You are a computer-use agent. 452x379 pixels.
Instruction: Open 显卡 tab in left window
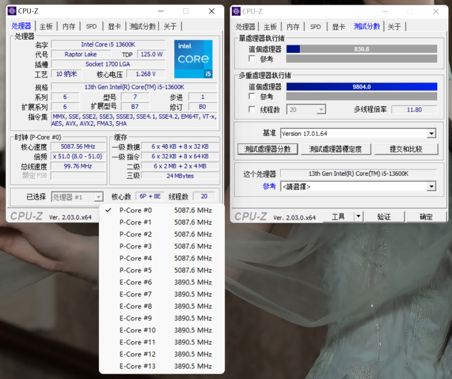click(114, 27)
